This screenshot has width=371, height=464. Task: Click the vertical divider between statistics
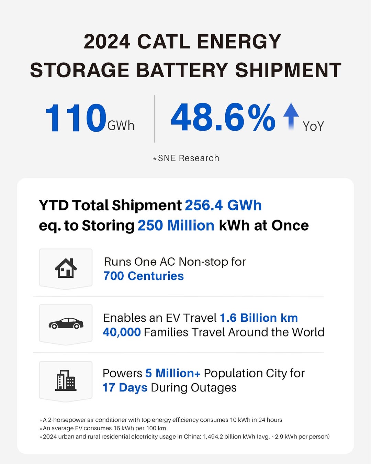click(155, 119)
